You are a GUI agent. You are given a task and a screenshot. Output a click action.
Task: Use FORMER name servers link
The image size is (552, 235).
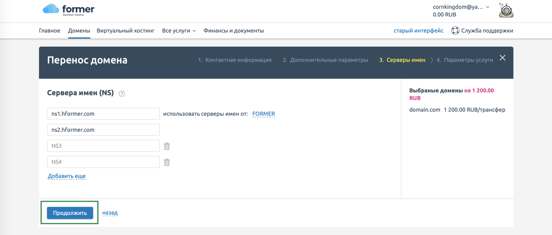click(264, 114)
